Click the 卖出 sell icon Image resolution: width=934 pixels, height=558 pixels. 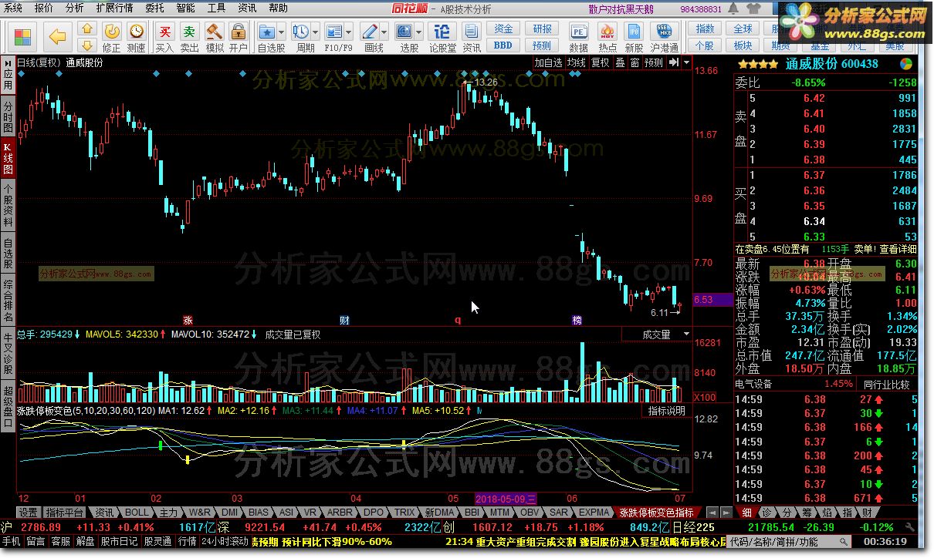pos(189,31)
